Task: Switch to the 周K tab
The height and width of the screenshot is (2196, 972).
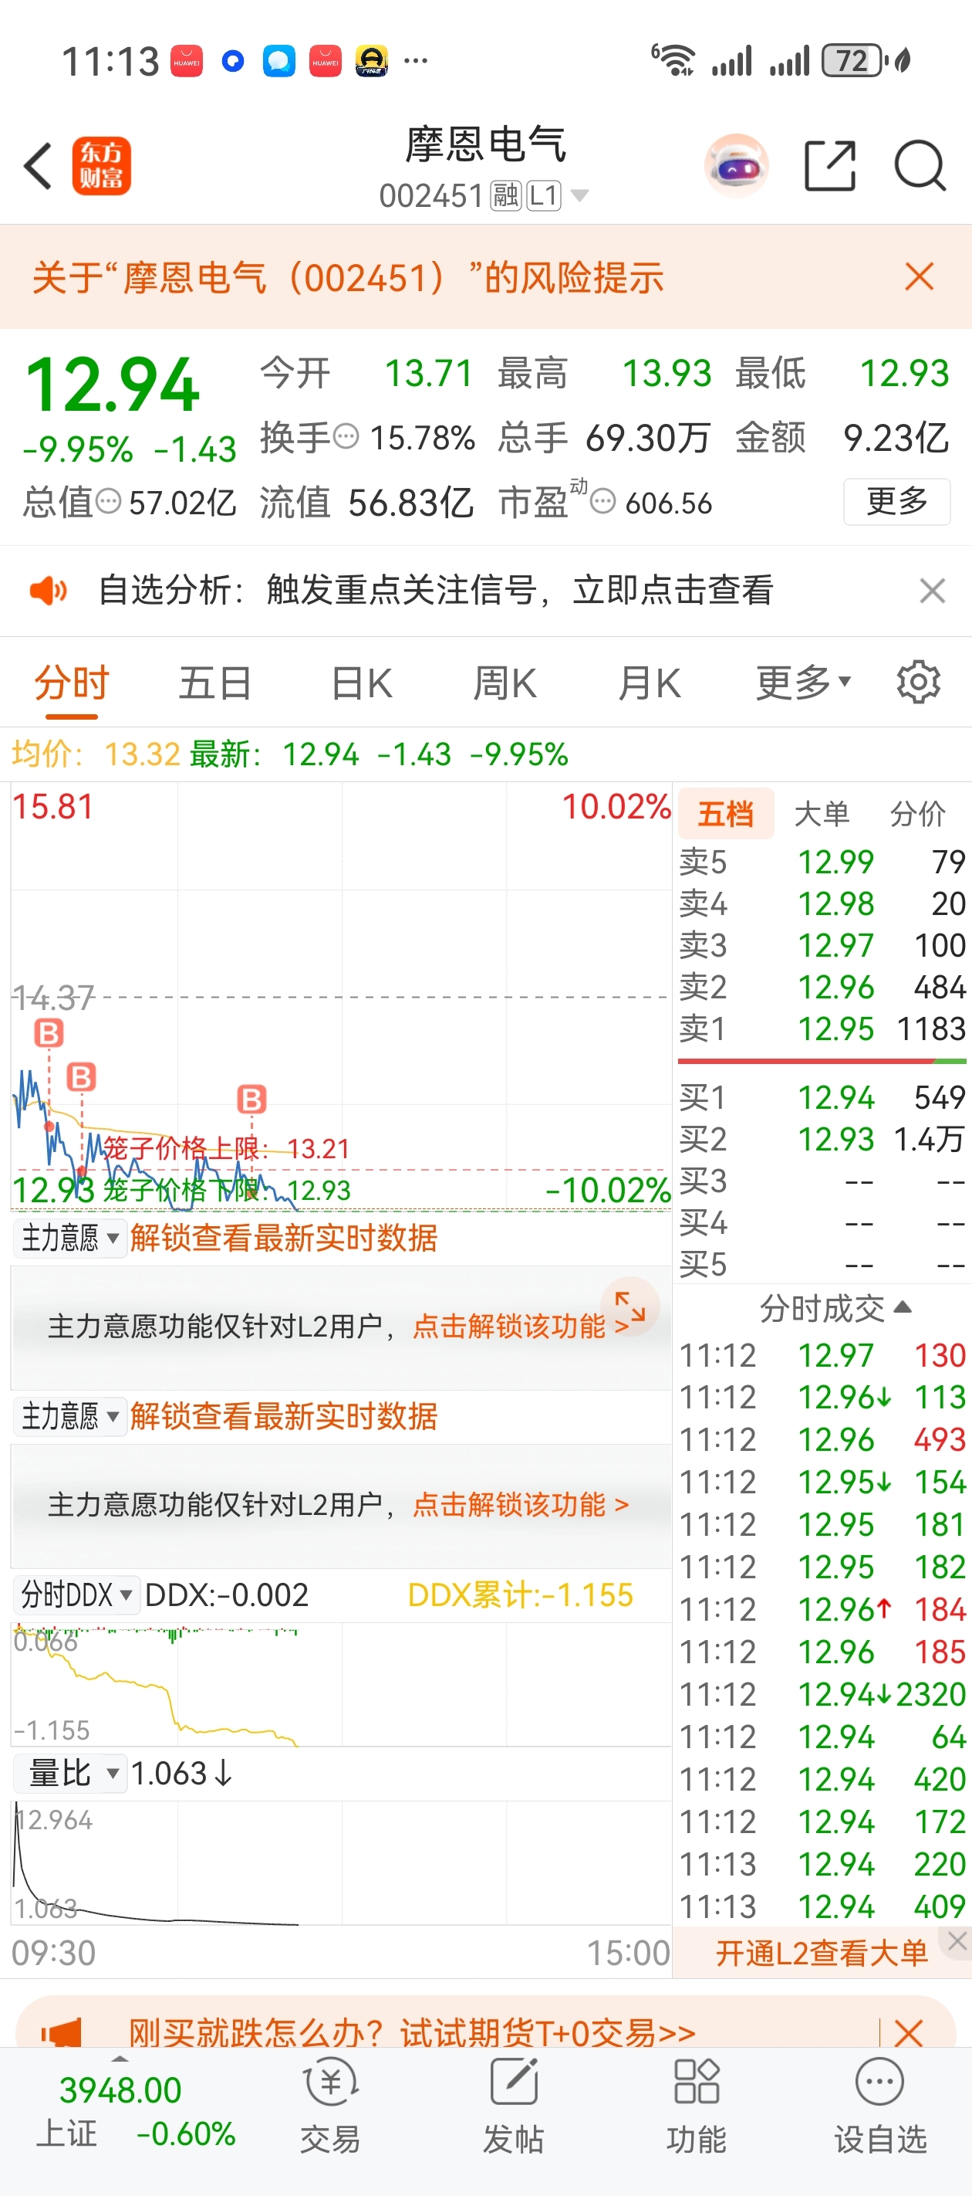Action: point(505,683)
